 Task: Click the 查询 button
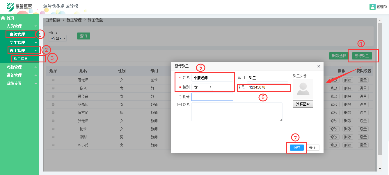[x=84, y=37]
